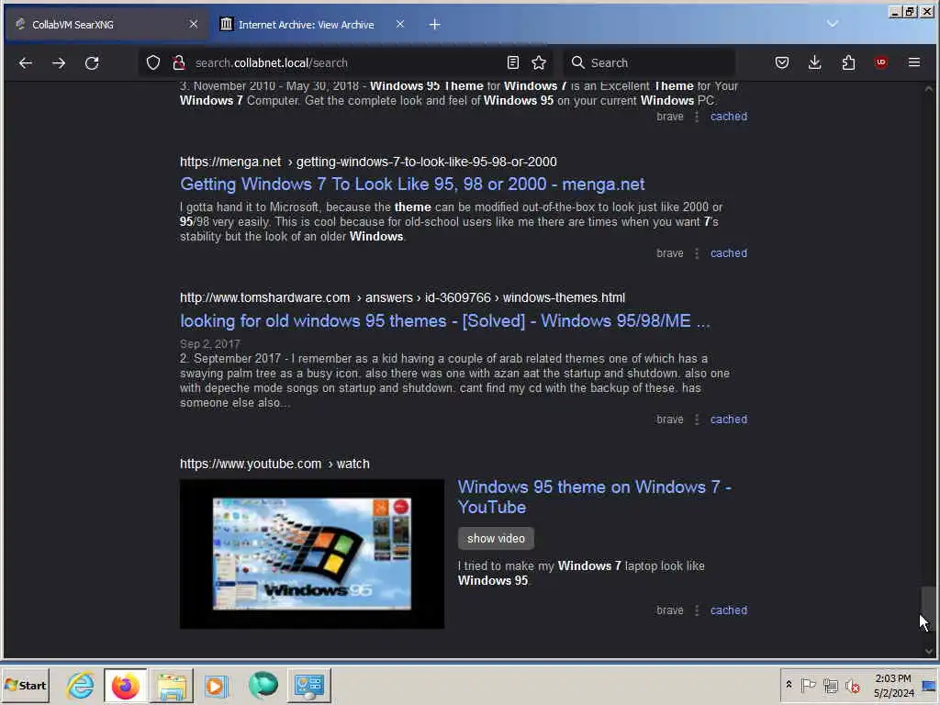Close the Internet Archive tab
Screen dimensions: 940x705
tap(400, 24)
